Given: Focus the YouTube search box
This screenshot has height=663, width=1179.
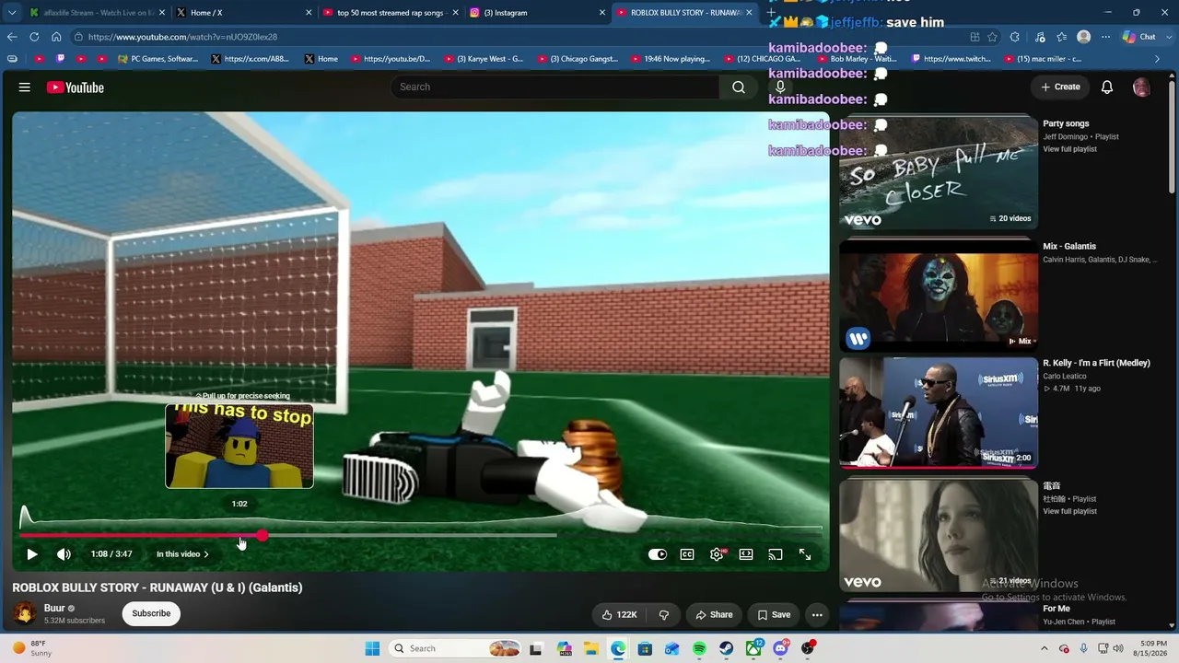Looking at the screenshot, I should pyautogui.click(x=554, y=87).
